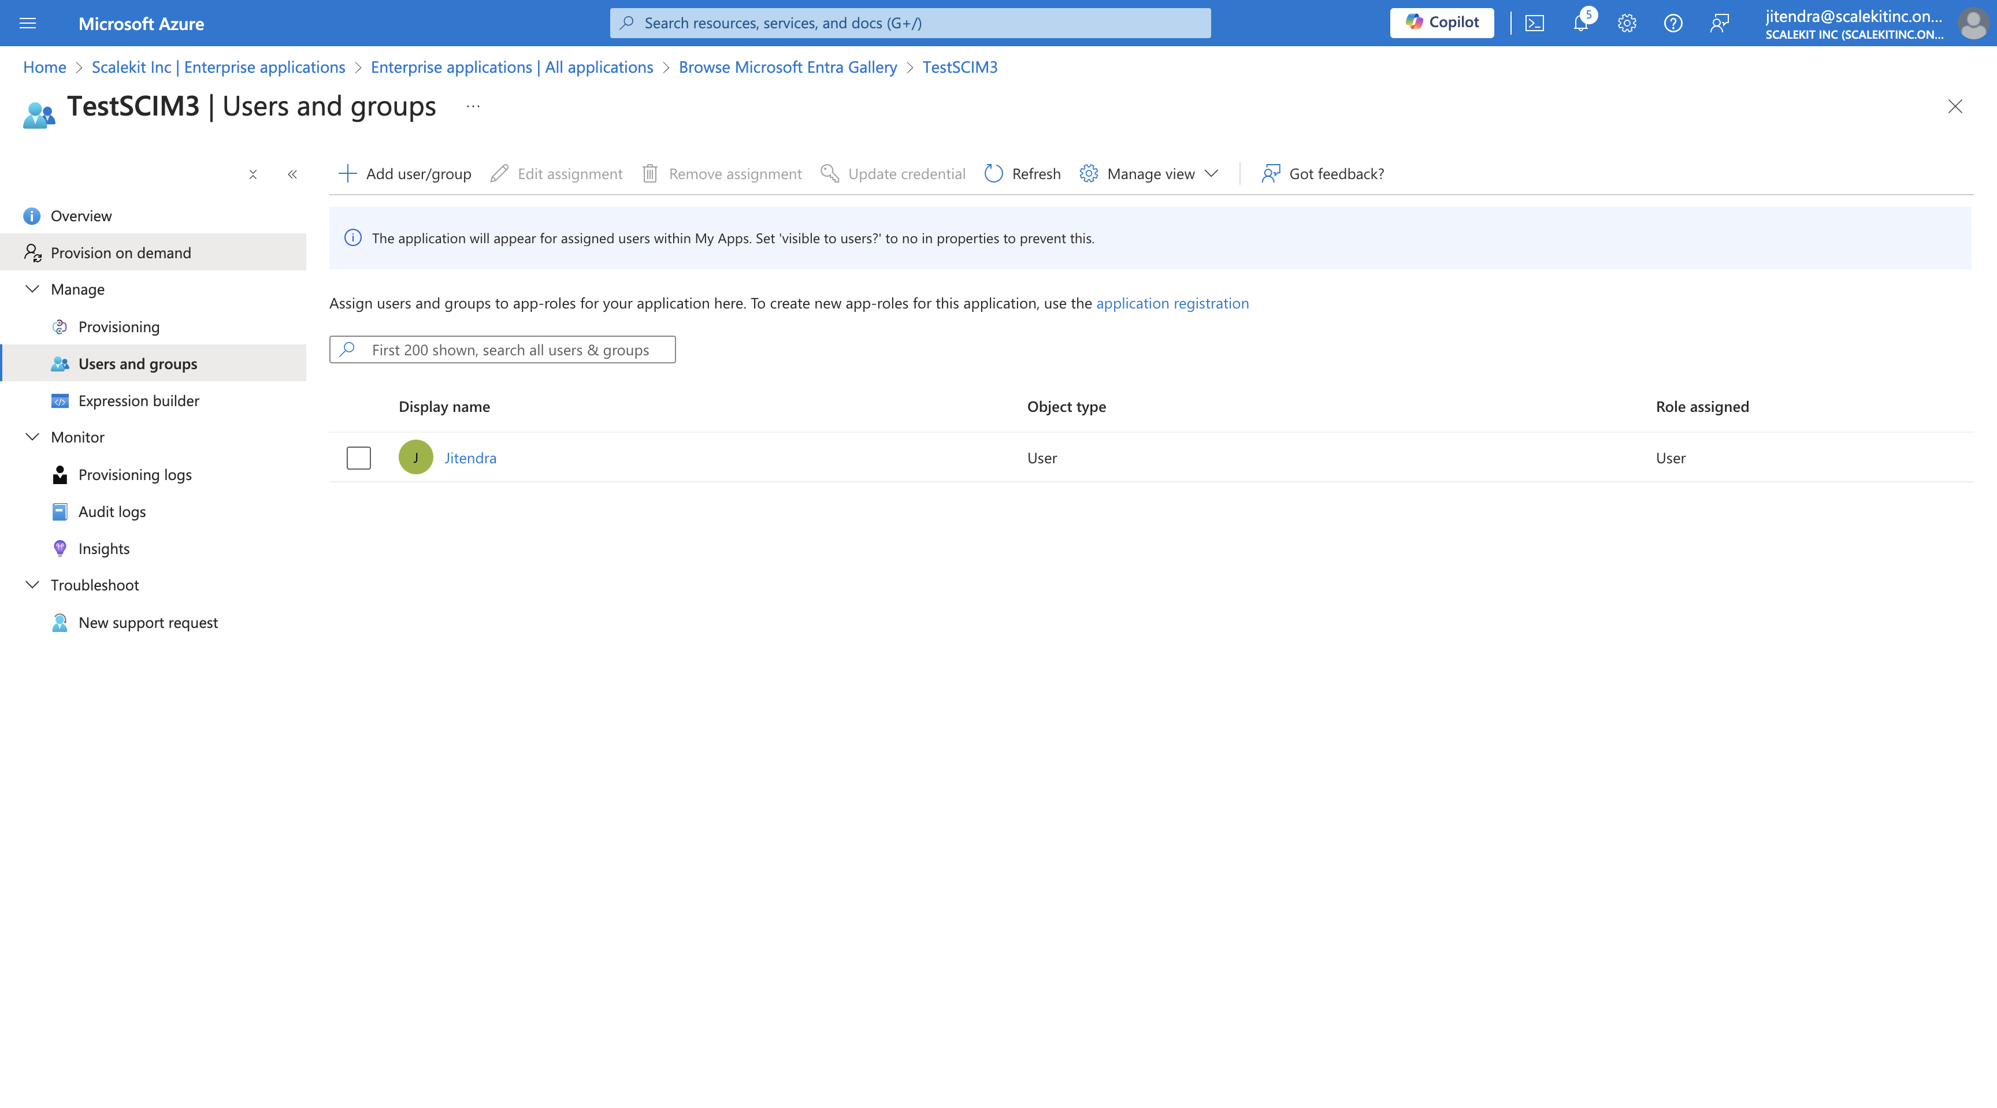Go to Home breadcrumb

tap(44, 68)
